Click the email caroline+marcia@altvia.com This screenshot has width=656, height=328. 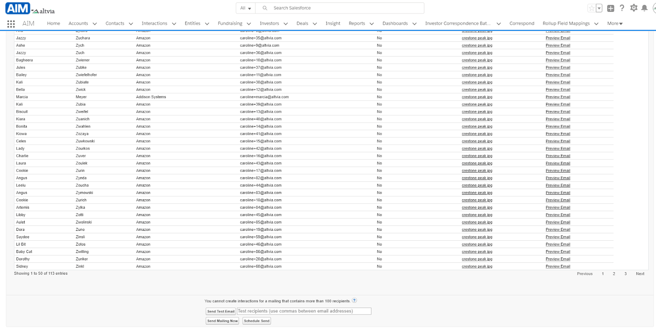coord(264,97)
